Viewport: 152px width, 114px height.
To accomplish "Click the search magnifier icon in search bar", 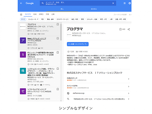I will [43, 3].
